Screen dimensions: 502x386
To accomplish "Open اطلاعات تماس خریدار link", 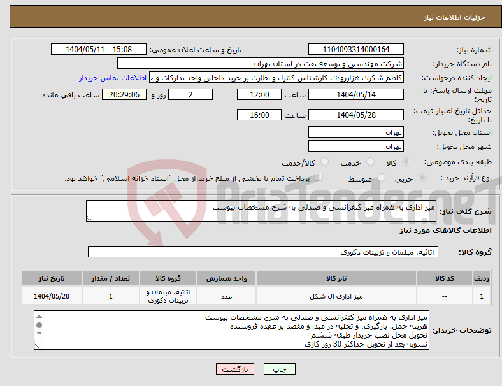I will click(x=113, y=78).
